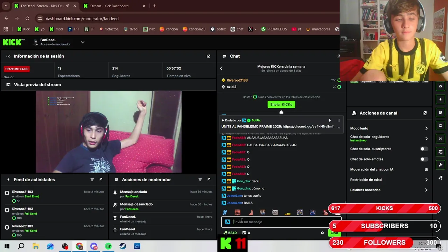Select the first emote in quick emotes row
The image size is (448, 252).
point(225,212)
